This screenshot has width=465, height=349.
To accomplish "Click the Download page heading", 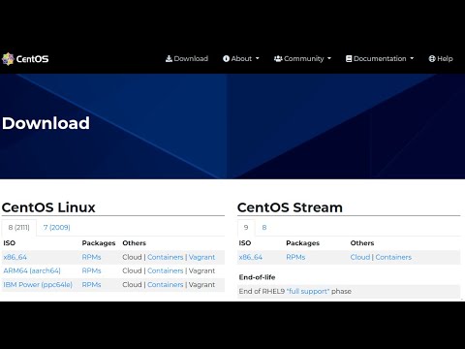I will tap(46, 123).
